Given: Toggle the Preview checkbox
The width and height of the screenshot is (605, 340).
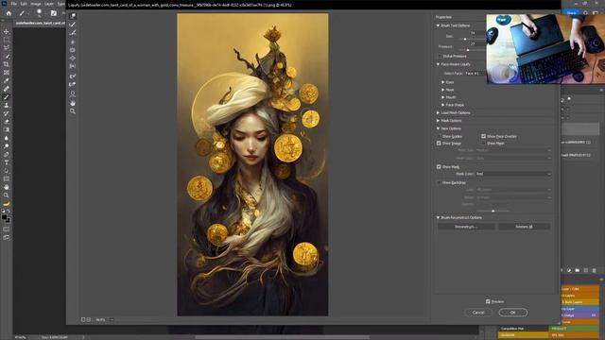Looking at the screenshot, I should click(x=488, y=301).
